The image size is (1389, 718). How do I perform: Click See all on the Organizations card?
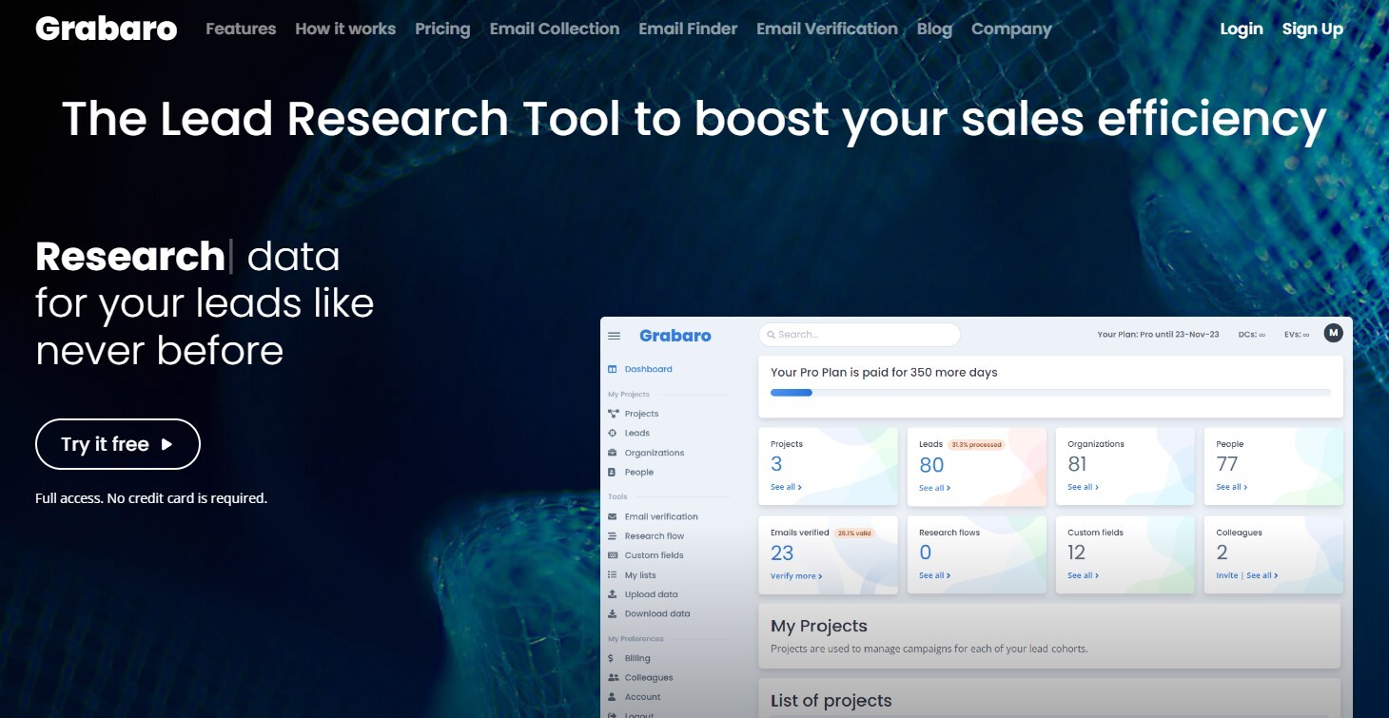click(1083, 487)
